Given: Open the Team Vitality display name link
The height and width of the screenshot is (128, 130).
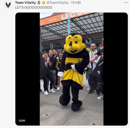Looking at the screenshot, I should tap(25, 3).
